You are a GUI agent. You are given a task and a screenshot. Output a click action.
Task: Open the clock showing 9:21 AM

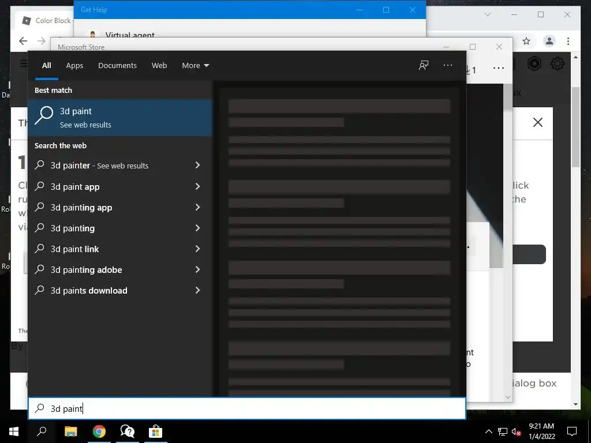[541, 431]
